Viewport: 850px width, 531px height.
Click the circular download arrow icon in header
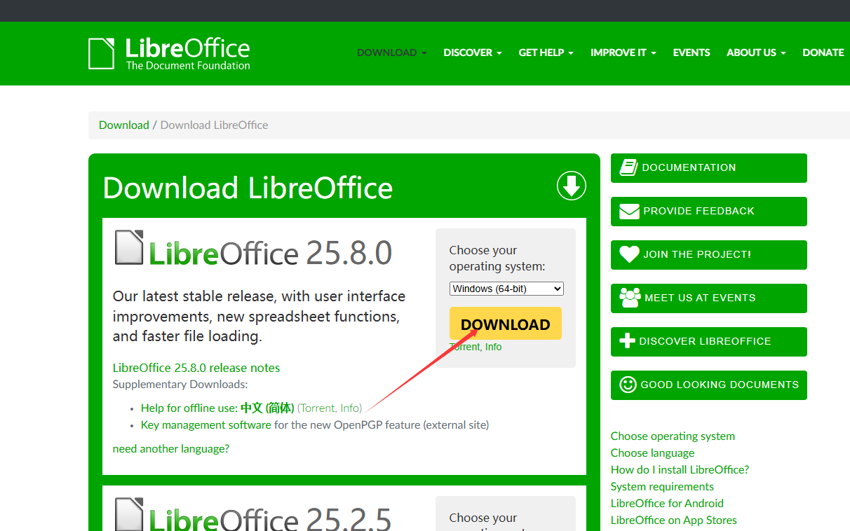point(571,186)
